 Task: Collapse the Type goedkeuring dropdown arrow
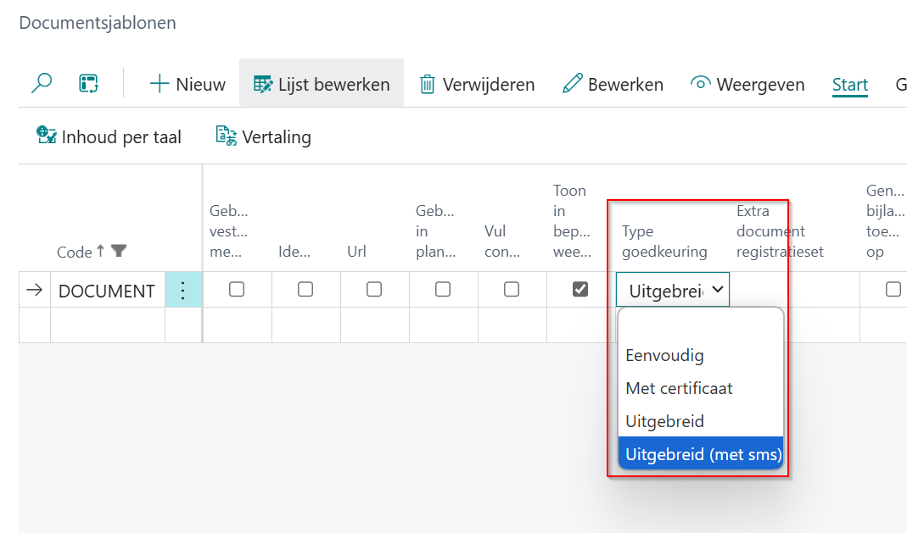(x=718, y=290)
